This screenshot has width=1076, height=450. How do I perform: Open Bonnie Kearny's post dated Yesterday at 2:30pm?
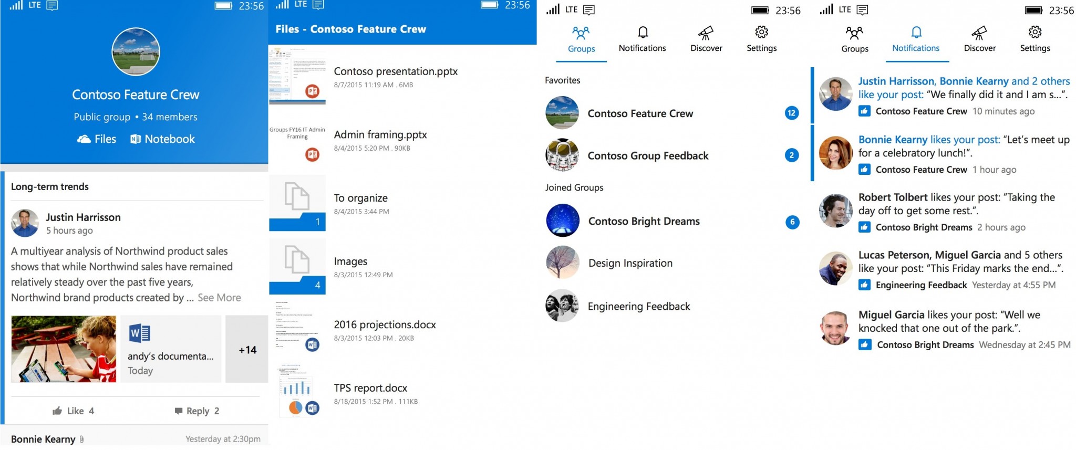[136, 439]
